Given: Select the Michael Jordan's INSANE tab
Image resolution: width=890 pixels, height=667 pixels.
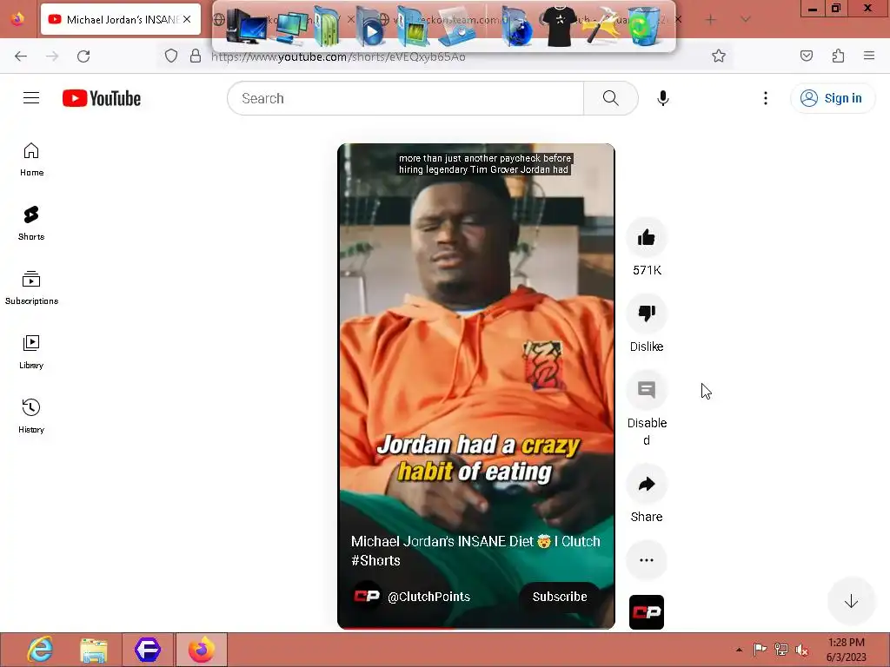Looking at the screenshot, I should click(x=121, y=19).
